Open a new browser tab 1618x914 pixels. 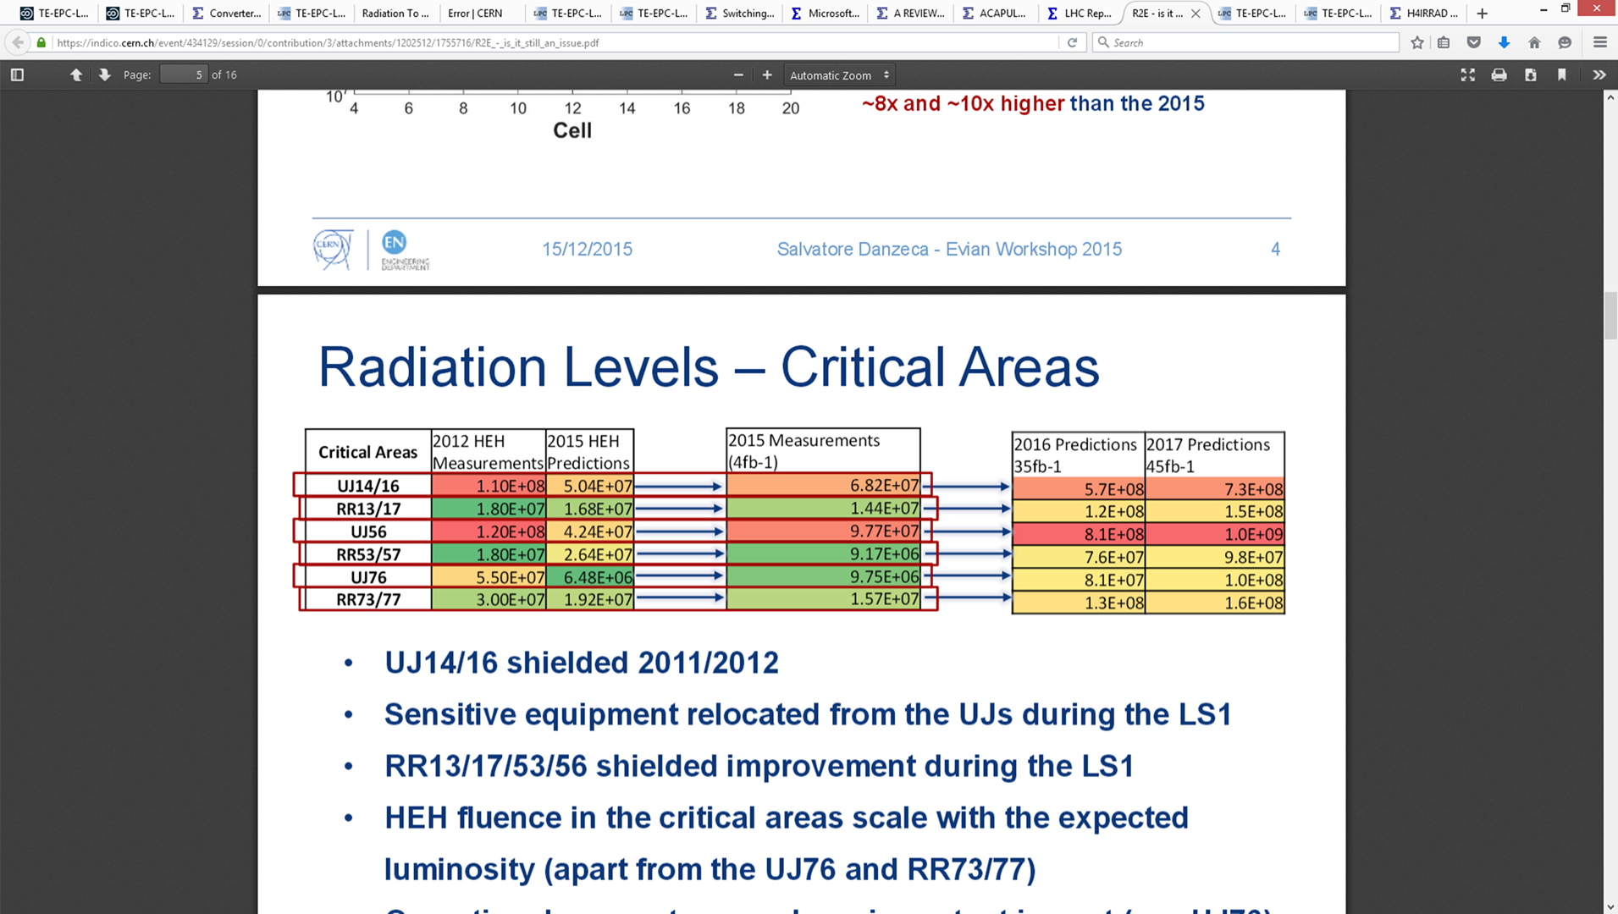1482,13
